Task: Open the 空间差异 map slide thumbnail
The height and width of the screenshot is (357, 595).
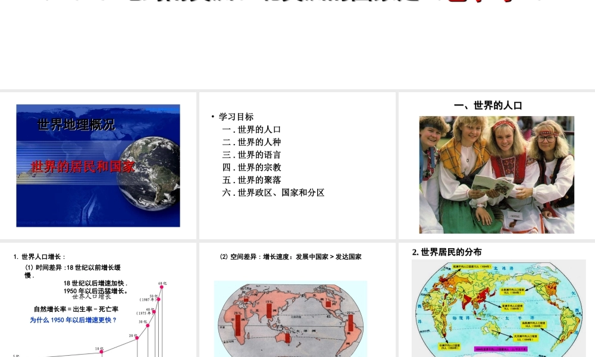Action: pos(297,300)
